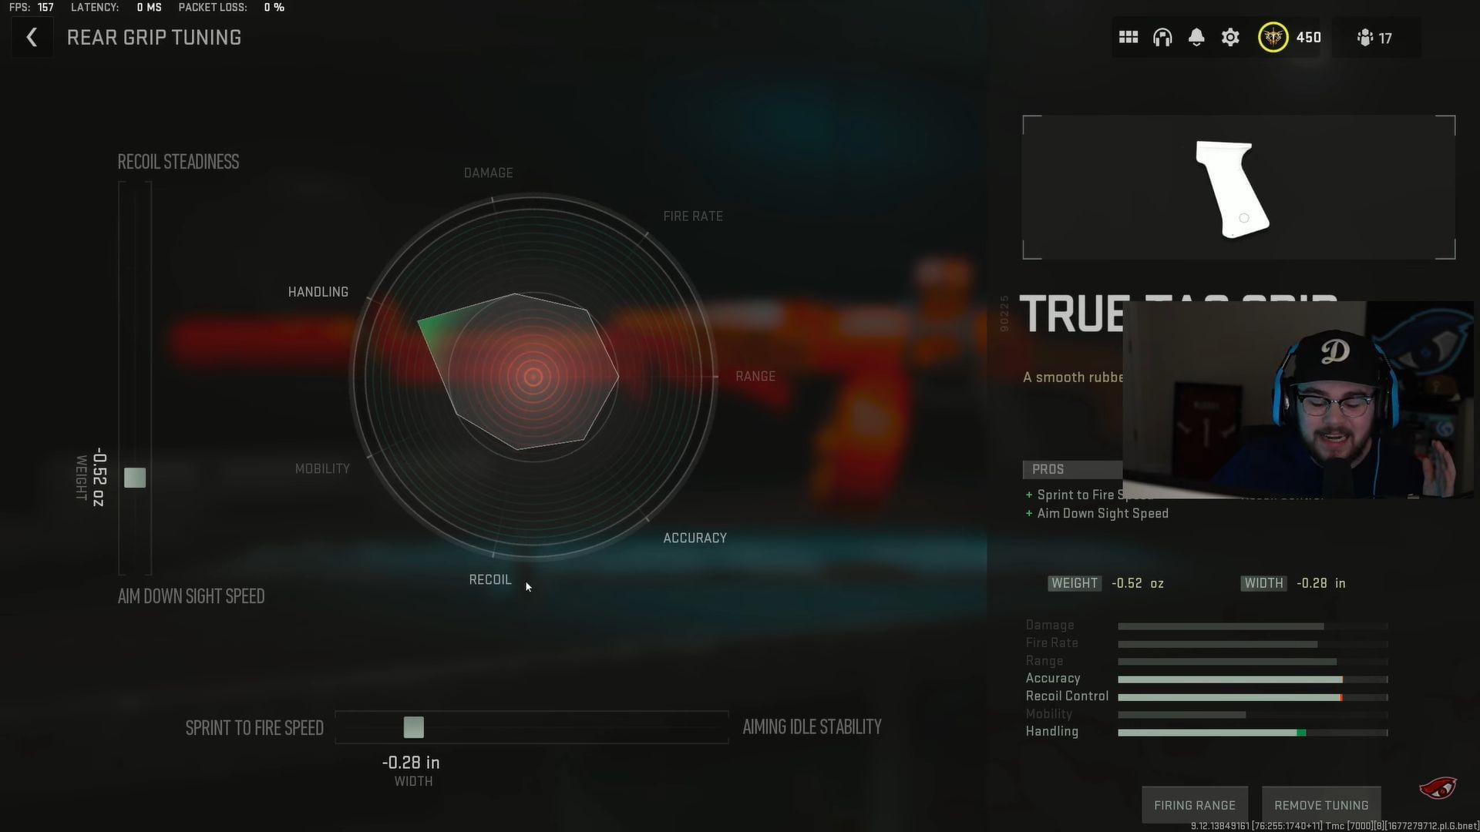Expand the PROS section details
Viewport: 1480px width, 832px height.
(1048, 468)
